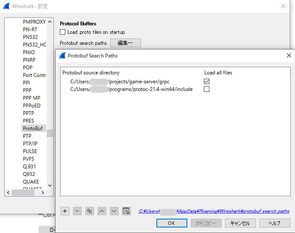
Task: Select the protoc-21.4-win64/include directory row
Action: tap(175, 89)
